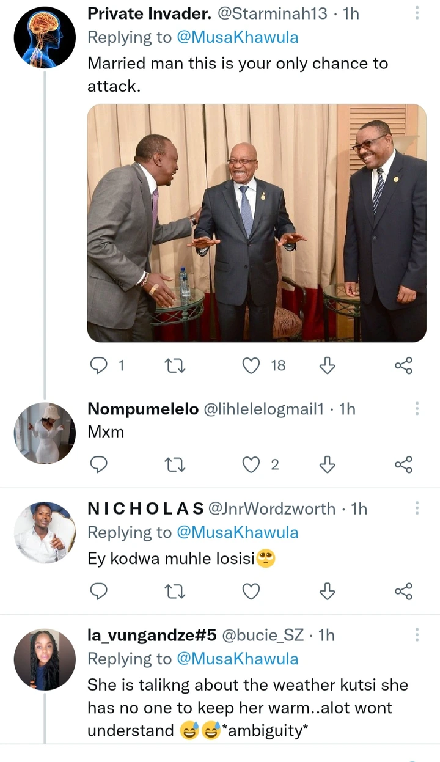Open the photo of three men laughing
Image resolution: width=440 pixels, height=762 pixels.
click(x=257, y=223)
